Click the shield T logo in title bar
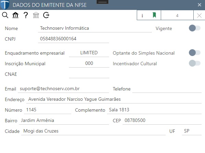Viewport: 205px width, 153px height. (x=5, y=5)
